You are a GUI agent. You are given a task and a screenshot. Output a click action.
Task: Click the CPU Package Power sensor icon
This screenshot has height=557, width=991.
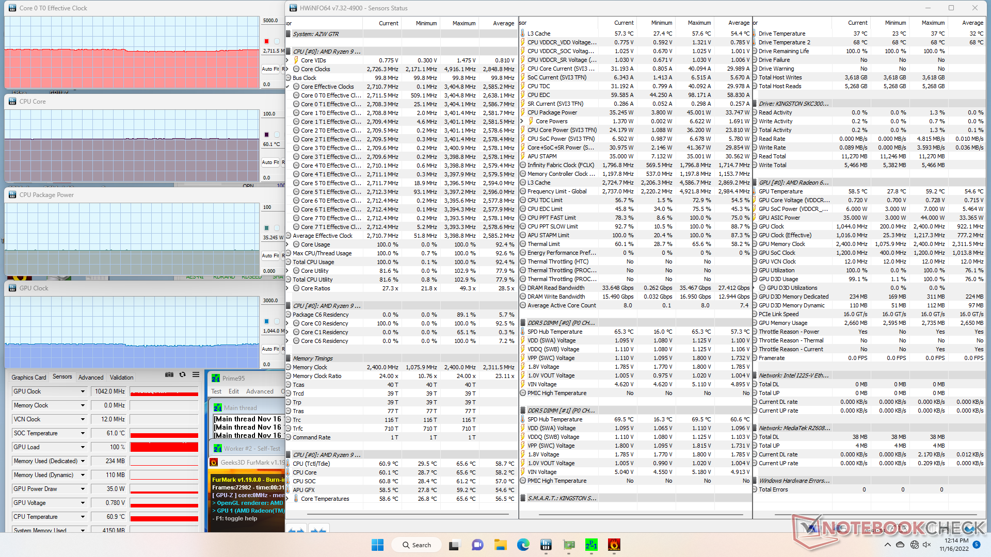tap(523, 112)
